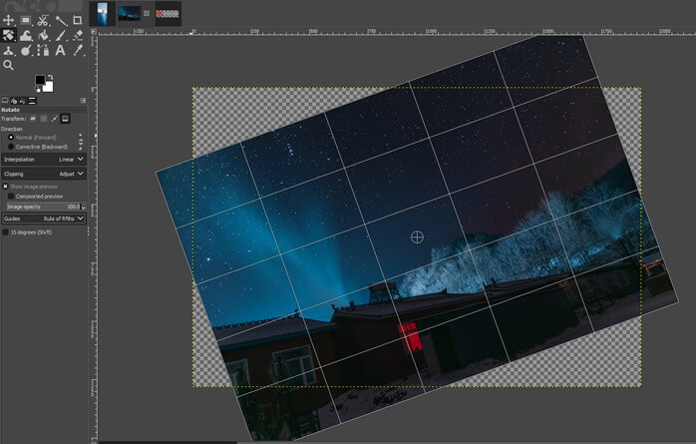Open the canvas menu button at ruler corner

93,32
